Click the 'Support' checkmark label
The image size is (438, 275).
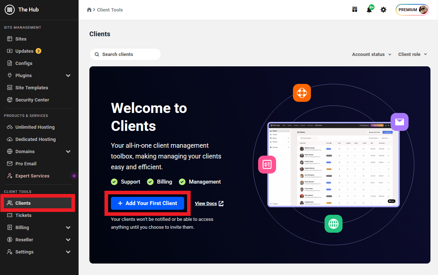point(126,182)
